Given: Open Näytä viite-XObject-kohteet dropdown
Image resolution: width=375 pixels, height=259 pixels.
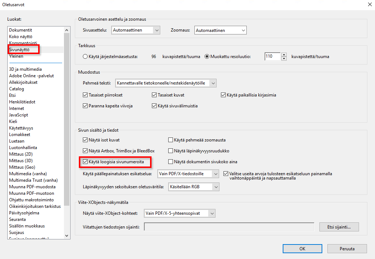Looking at the screenshot, I should click(180, 213).
